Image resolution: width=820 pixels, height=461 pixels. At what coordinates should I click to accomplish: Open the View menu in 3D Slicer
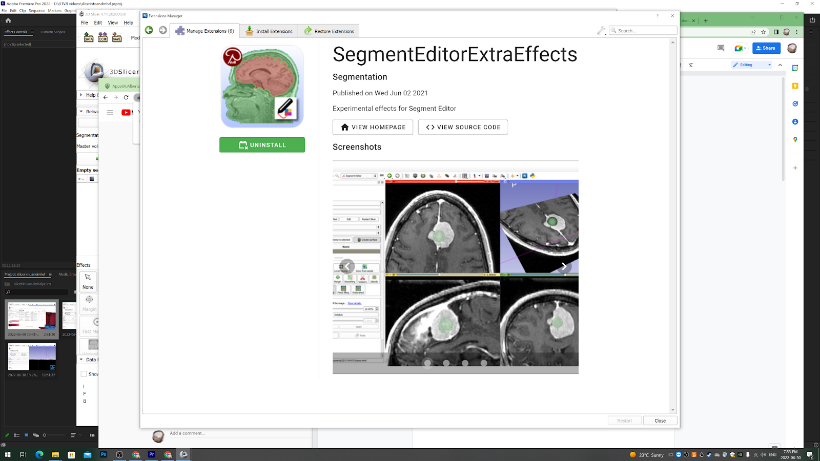[113, 23]
